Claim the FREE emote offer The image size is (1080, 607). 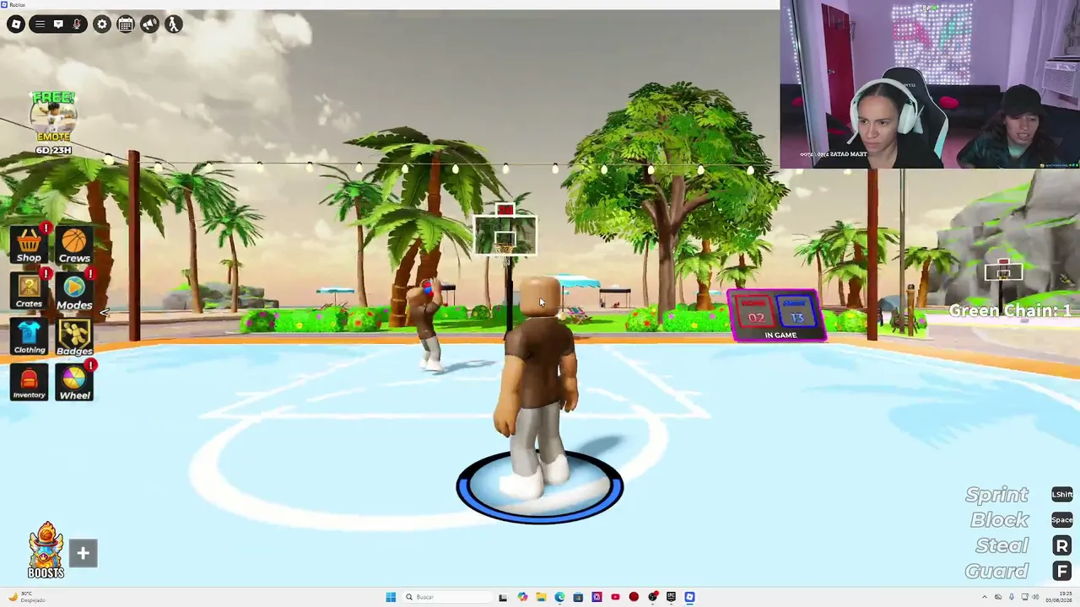click(53, 118)
